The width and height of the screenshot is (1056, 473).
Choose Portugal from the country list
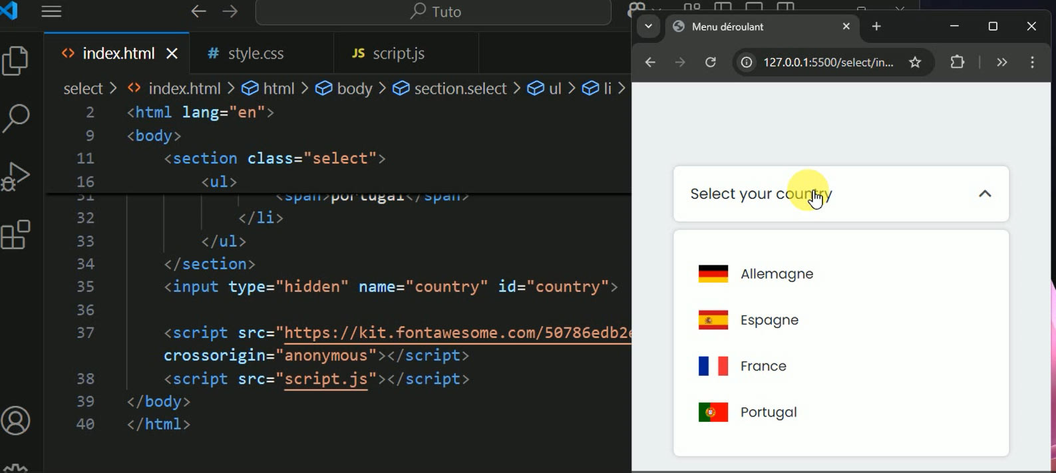[x=841, y=412]
